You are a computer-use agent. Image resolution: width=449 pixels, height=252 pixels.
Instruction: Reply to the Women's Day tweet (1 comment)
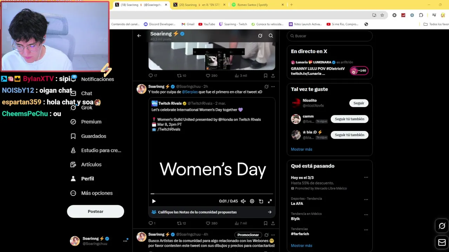152,223
